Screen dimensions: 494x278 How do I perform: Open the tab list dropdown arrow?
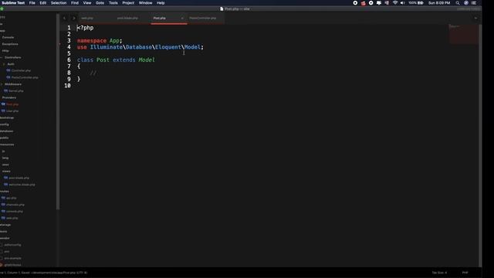point(475,18)
